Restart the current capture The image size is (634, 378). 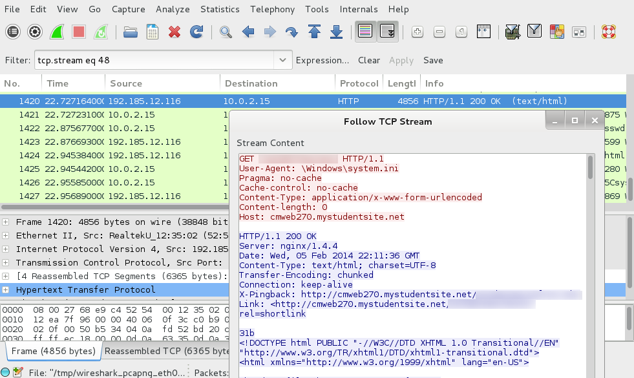pyautogui.click(x=101, y=32)
